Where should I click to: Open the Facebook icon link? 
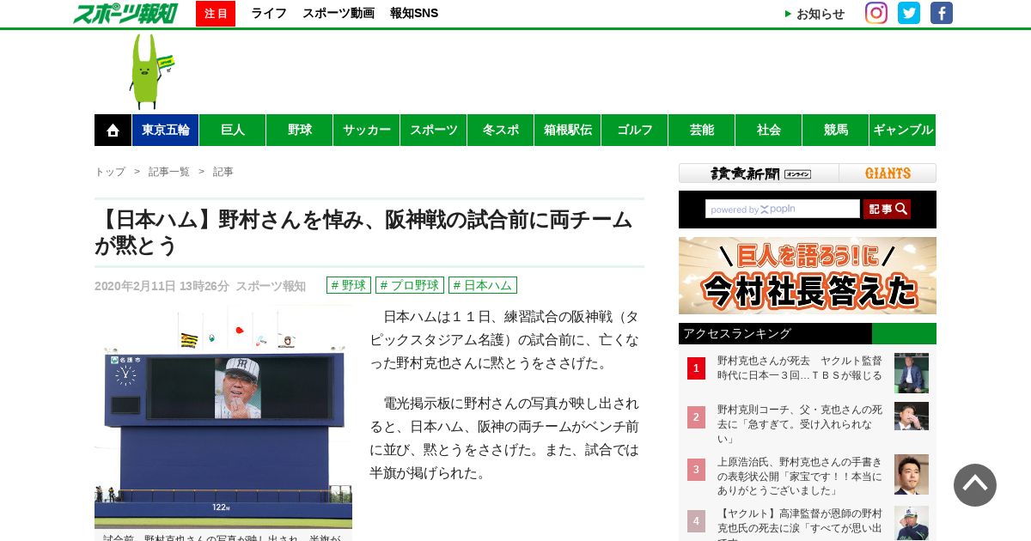pyautogui.click(x=942, y=13)
